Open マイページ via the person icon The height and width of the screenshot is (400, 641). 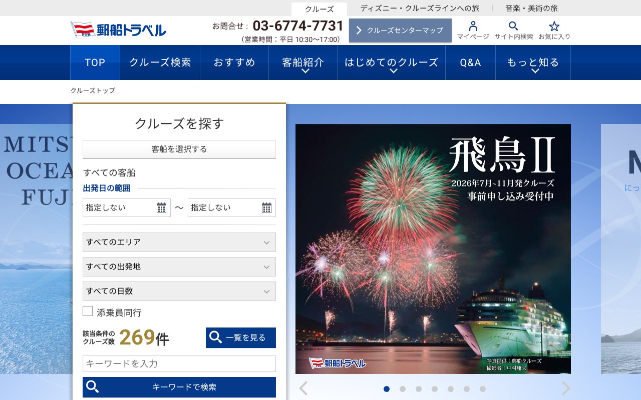pyautogui.click(x=473, y=27)
